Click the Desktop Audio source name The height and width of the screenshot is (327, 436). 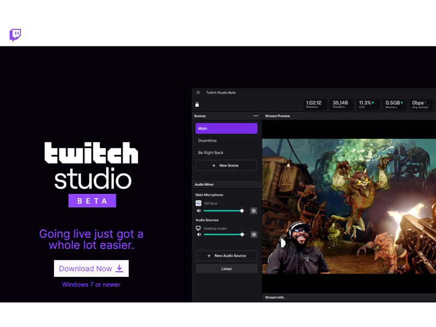coord(215,228)
